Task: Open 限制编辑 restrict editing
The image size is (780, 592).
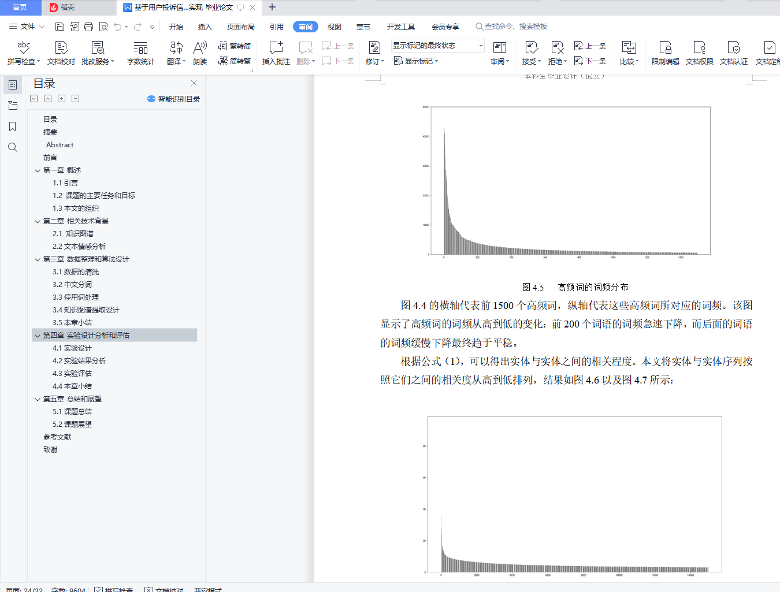Action: [666, 53]
